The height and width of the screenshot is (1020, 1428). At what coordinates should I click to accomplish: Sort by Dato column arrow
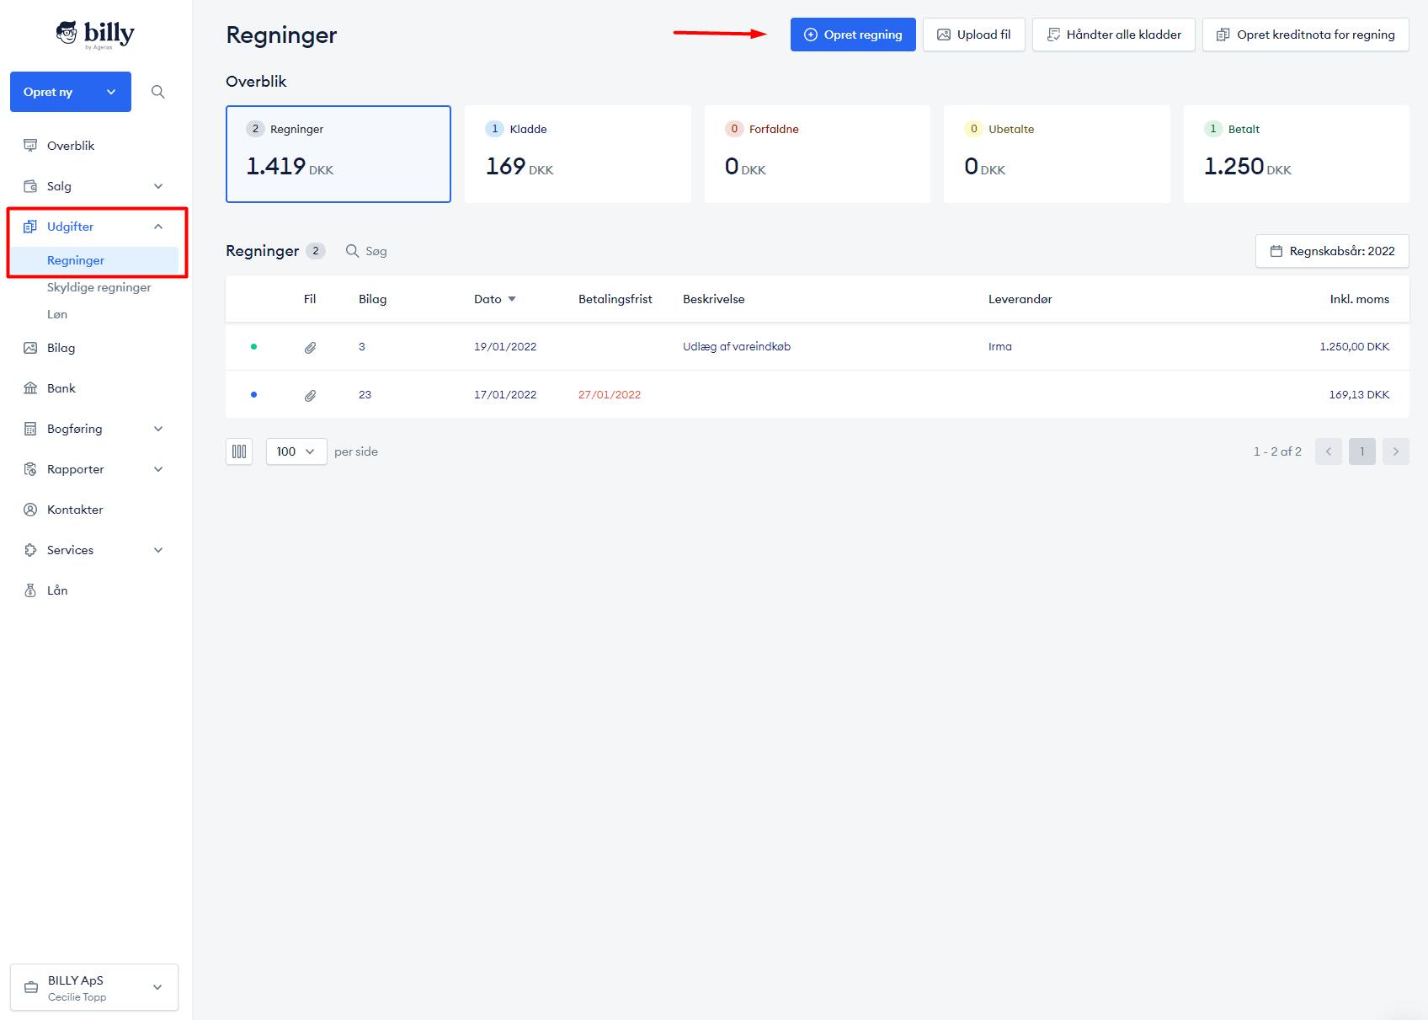[512, 299]
